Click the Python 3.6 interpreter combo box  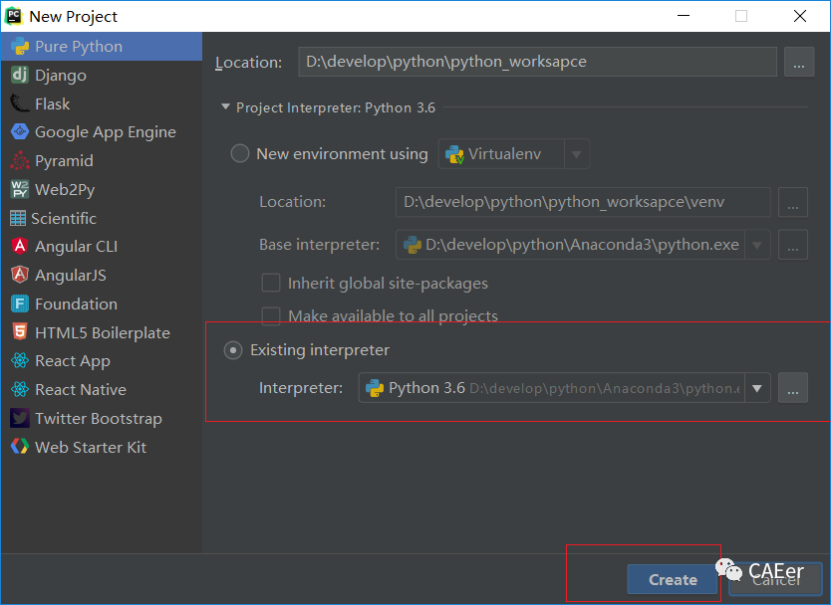click(x=564, y=388)
